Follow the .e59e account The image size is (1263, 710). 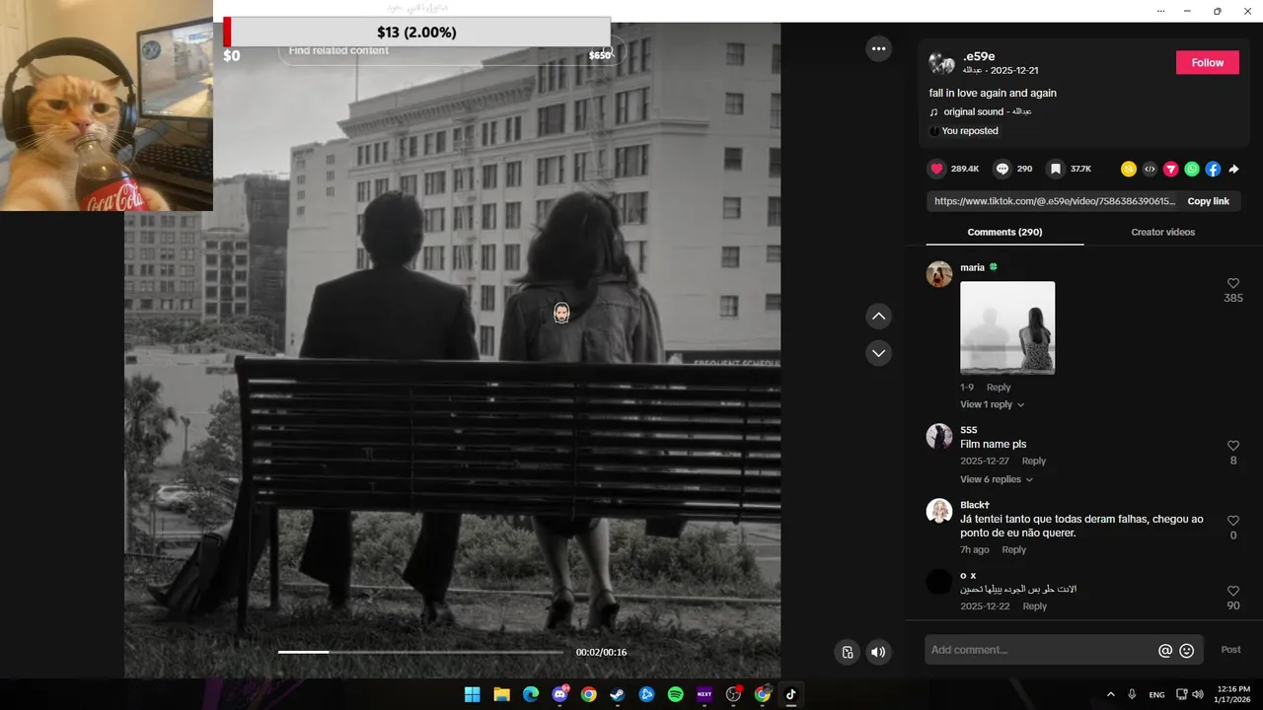(x=1207, y=62)
